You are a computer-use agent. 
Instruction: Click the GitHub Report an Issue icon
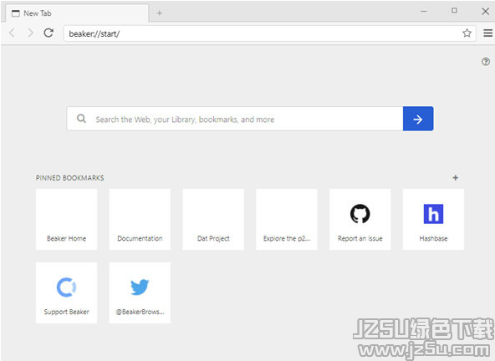pos(360,214)
